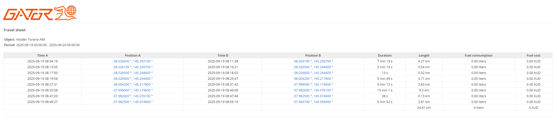The height and width of the screenshot is (121, 557).
Task: Open Position B link for the 13 s trip
Action: (x=313, y=73)
